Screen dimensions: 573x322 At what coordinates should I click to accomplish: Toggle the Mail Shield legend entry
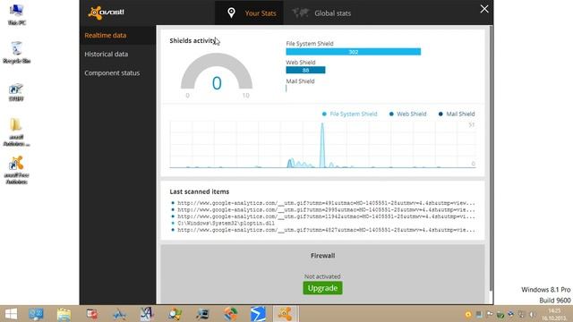tap(457, 114)
